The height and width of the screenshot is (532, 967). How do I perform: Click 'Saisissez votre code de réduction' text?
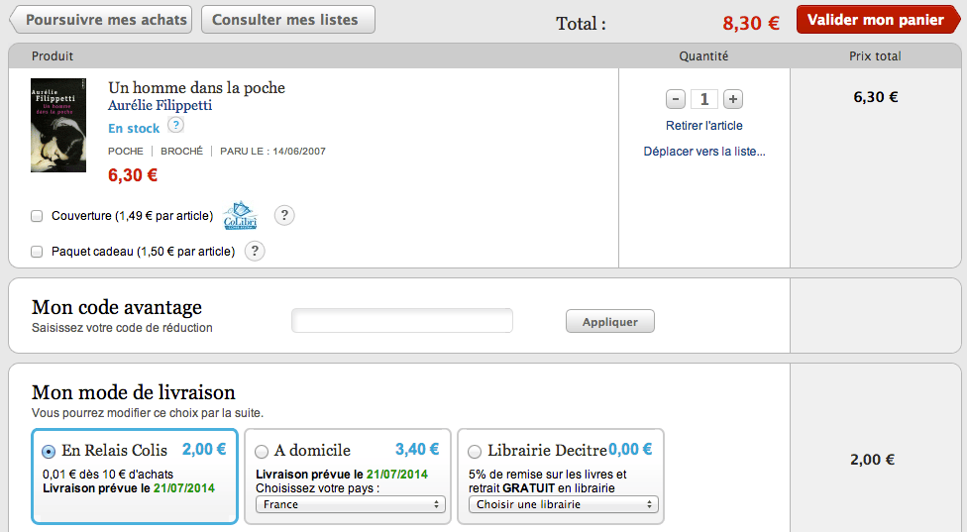(122, 328)
